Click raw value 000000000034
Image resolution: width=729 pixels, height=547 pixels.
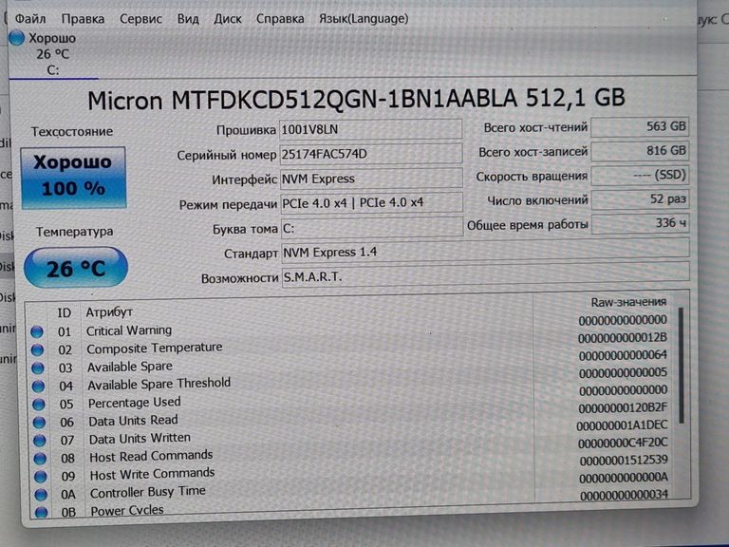click(624, 496)
